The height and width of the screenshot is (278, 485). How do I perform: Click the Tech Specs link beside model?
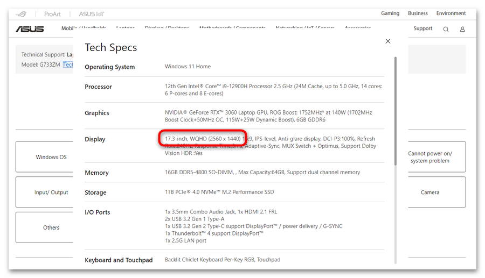[x=68, y=65]
